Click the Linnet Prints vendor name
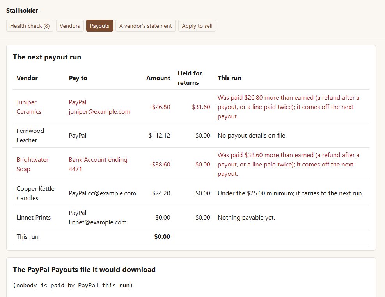385x297 pixels. click(34, 218)
